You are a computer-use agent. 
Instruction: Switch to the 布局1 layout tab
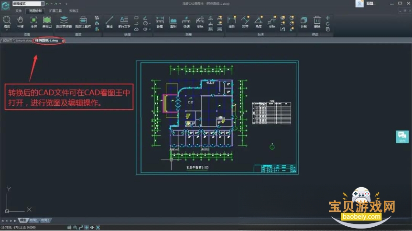pos(33,220)
